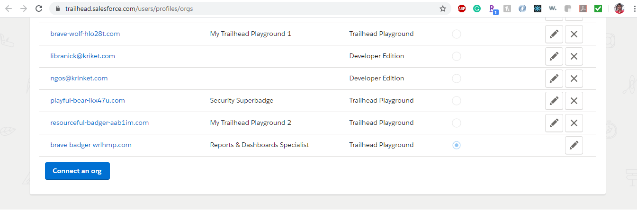
Task: Open the Chrome three-dot menu
Action: point(634,9)
